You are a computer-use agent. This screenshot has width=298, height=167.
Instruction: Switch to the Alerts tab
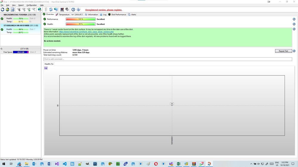[x=132, y=15]
